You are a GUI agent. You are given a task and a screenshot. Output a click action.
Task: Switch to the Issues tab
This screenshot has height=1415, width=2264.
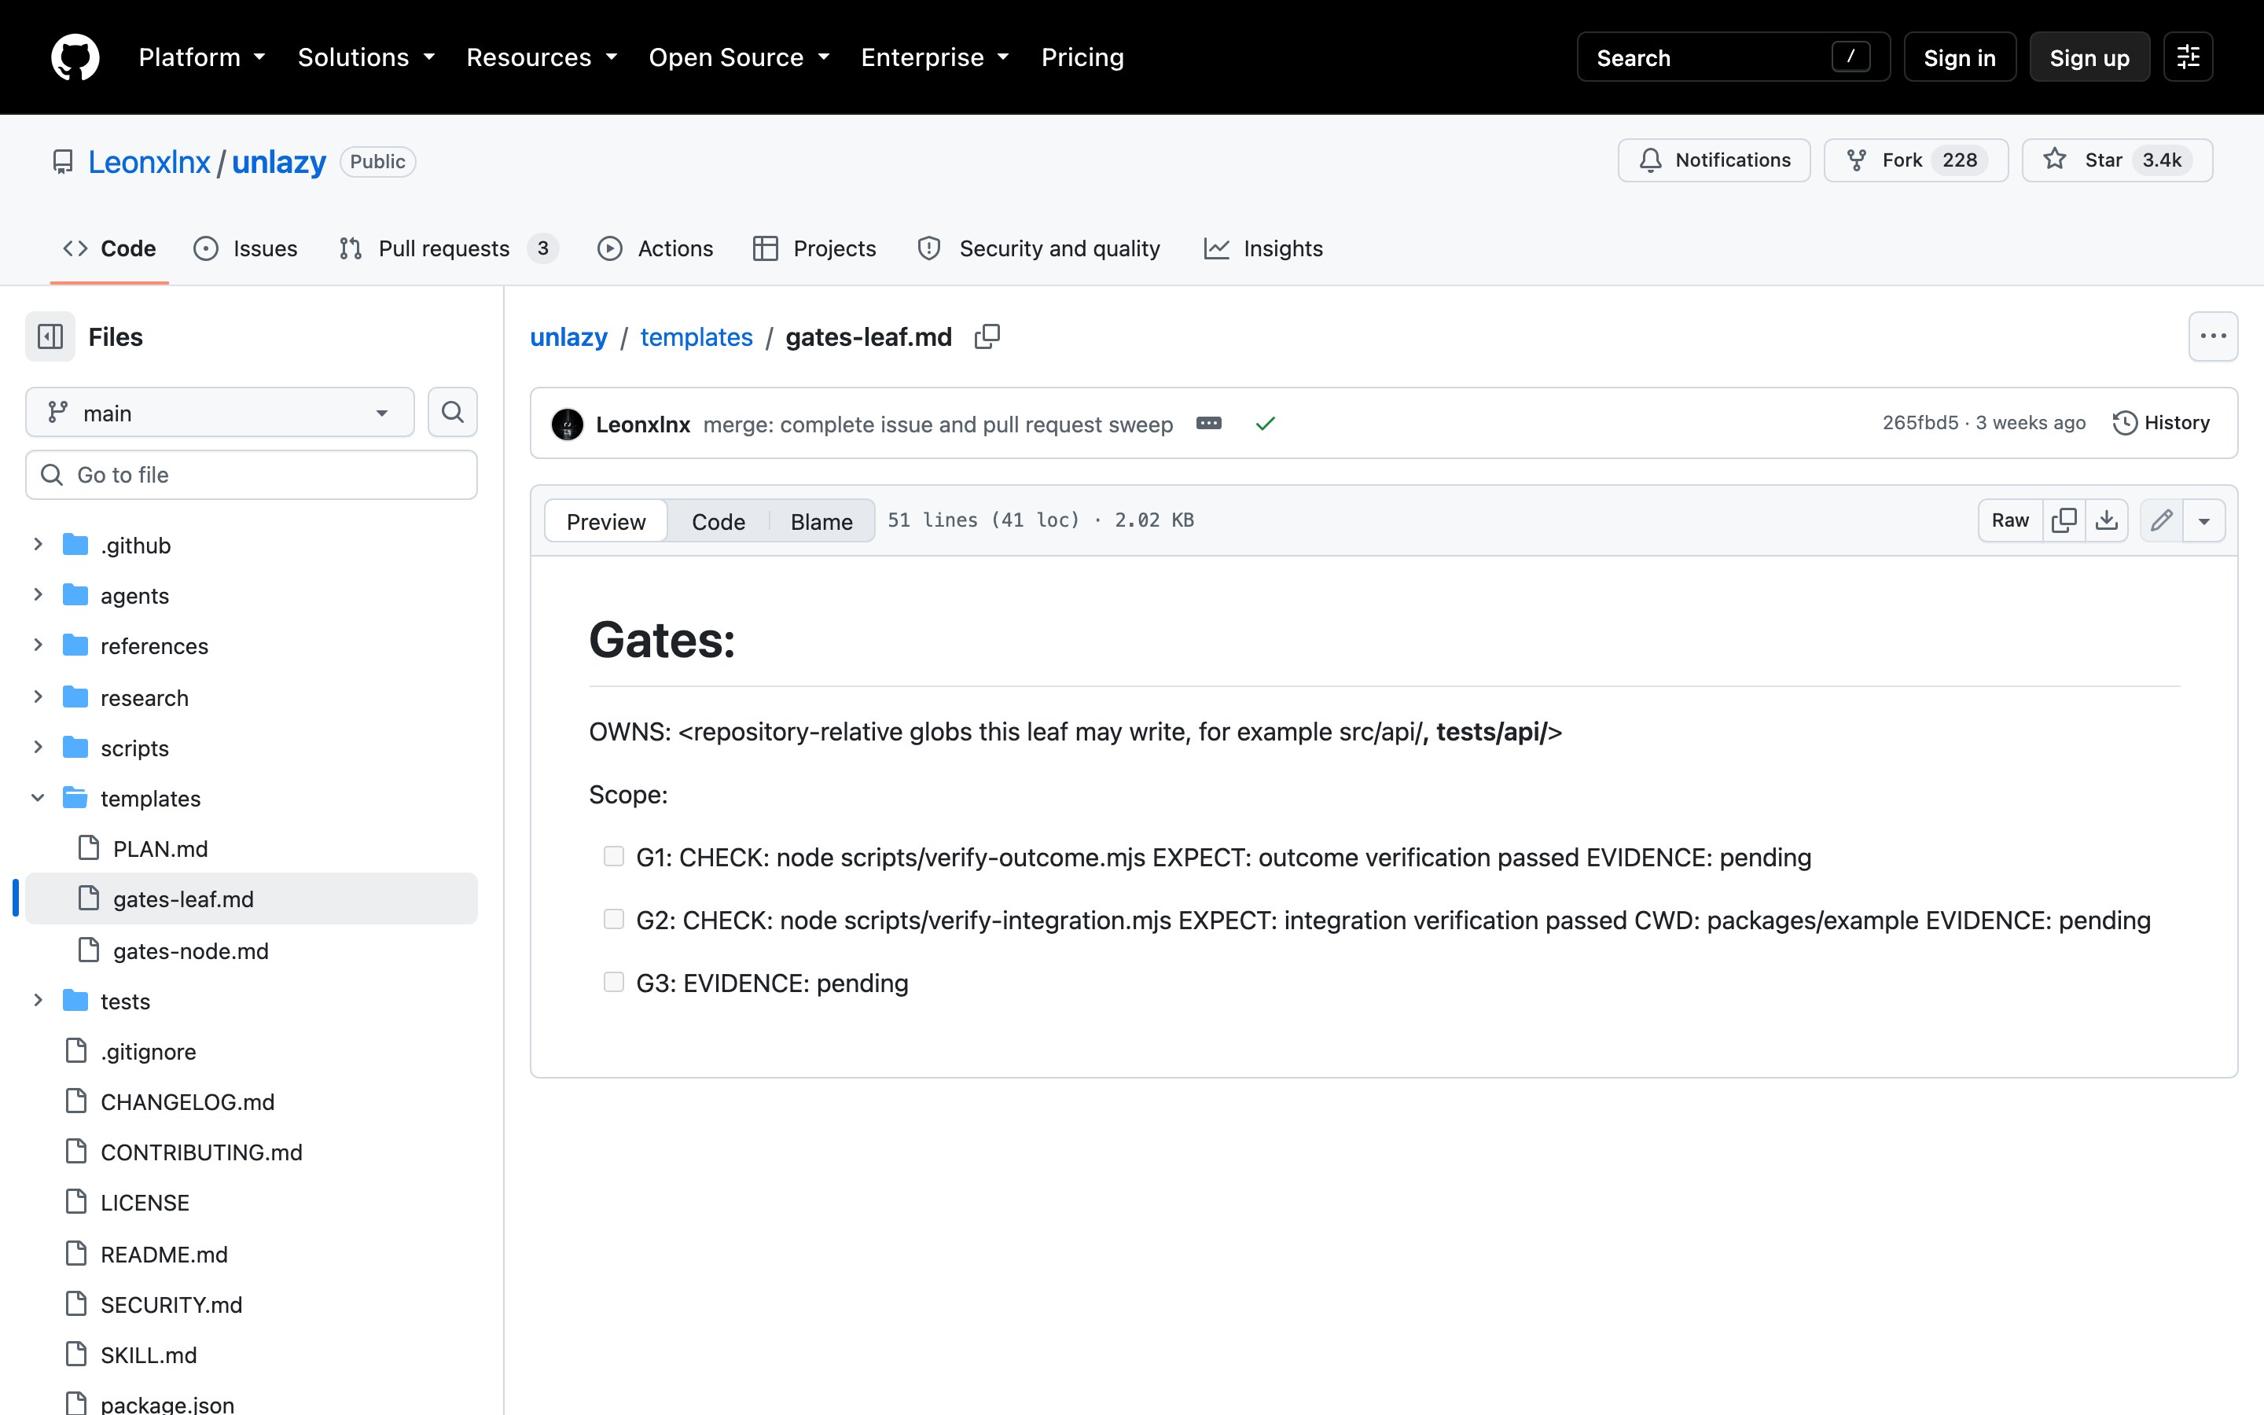[246, 249]
